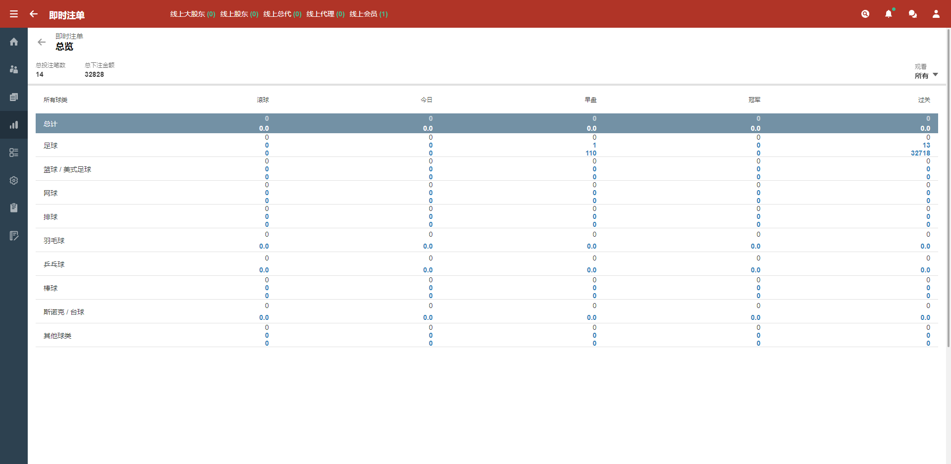Open the home page via house icon
The image size is (951, 464).
coord(14,42)
